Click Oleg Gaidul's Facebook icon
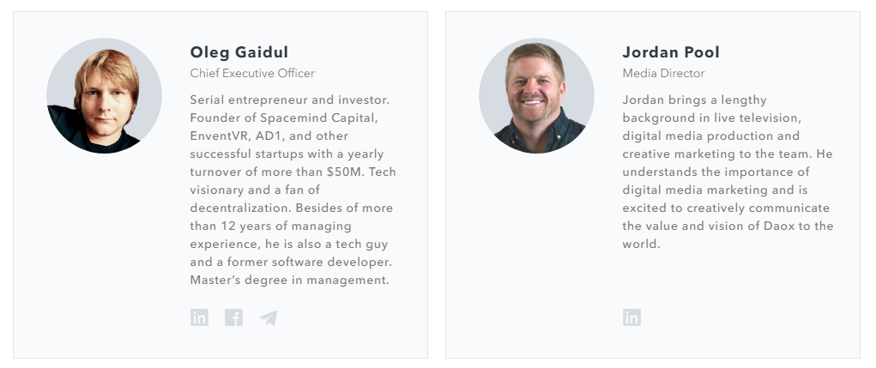Screen dimensions: 876x368 click(x=233, y=318)
